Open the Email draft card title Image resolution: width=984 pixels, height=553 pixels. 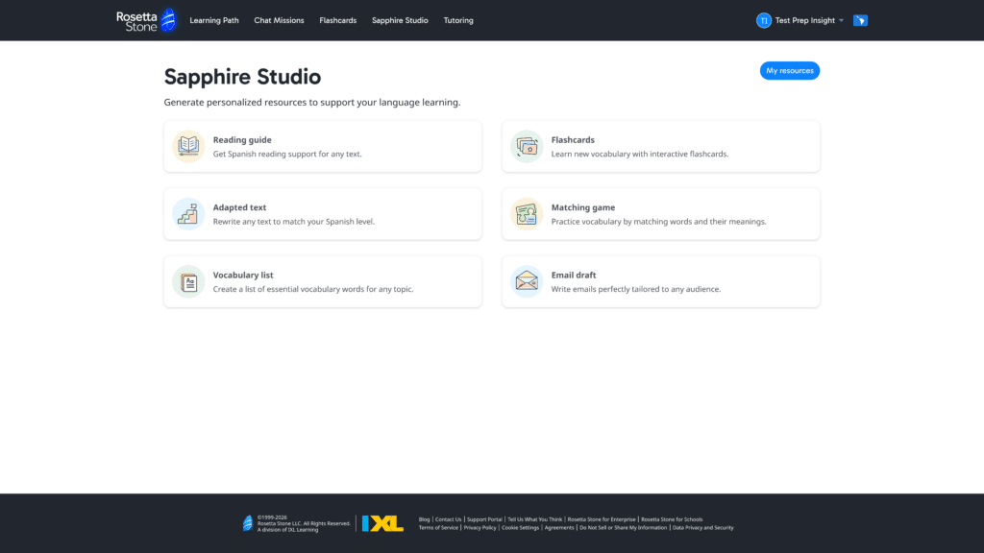coord(574,276)
